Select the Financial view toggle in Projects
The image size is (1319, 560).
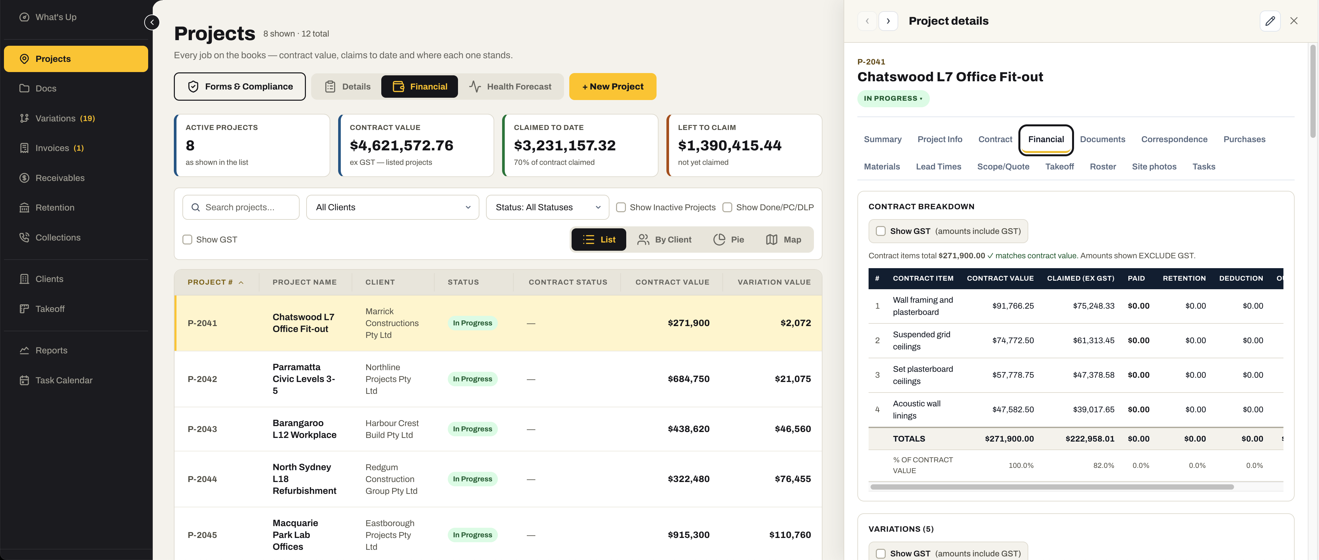(419, 87)
